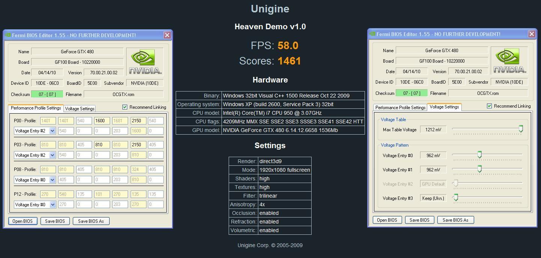Image resolution: width=541 pixels, height=258 pixels.
Task: Toggle Recommend Linking checkbox in left window
Action: (125, 107)
